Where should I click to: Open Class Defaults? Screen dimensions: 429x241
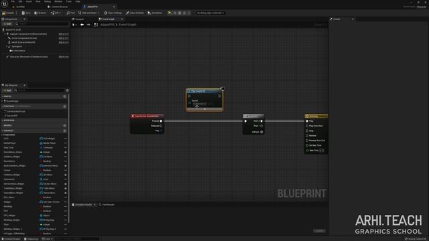135,13
